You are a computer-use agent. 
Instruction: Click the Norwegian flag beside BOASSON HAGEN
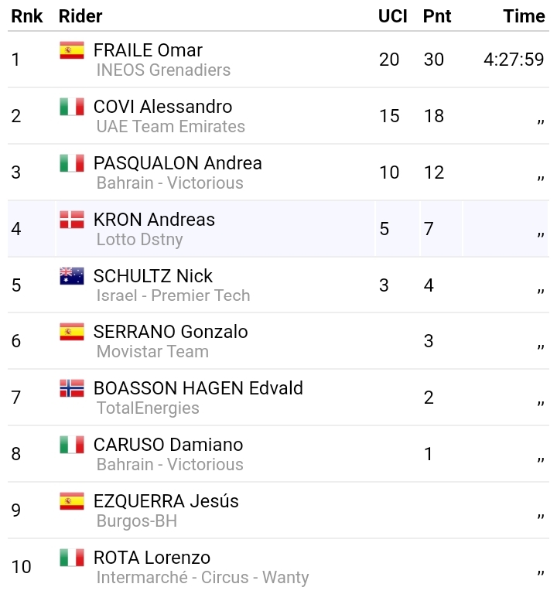click(x=72, y=388)
